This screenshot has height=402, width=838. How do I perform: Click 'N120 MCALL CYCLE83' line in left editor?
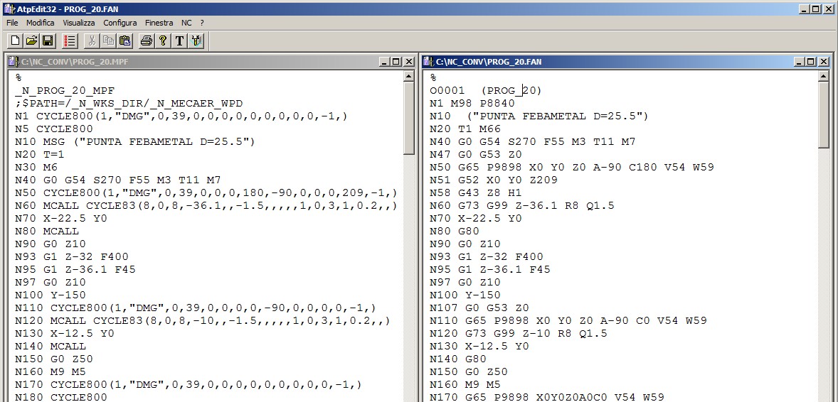click(202, 321)
